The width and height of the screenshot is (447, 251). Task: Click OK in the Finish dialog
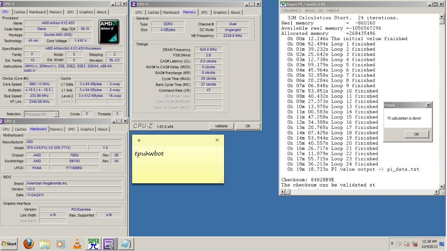click(416, 134)
